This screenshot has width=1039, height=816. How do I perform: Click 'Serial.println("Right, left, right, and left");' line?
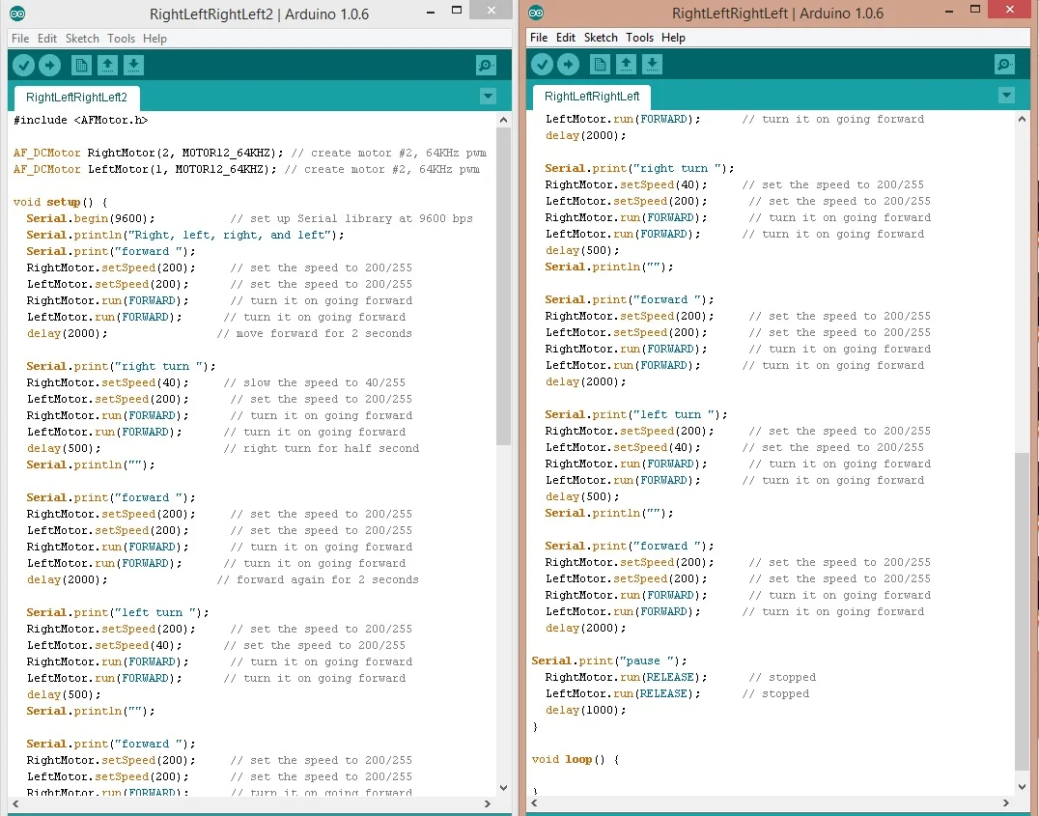pos(185,236)
